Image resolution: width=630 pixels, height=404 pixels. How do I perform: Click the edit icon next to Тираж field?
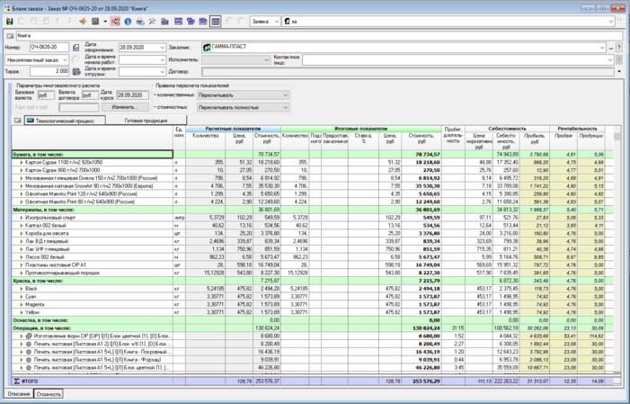tap(75, 72)
